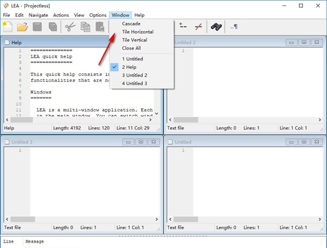The width and height of the screenshot is (327, 248).
Task: Click 'Lines: 120' in Help status bar
Action: pos(99,128)
